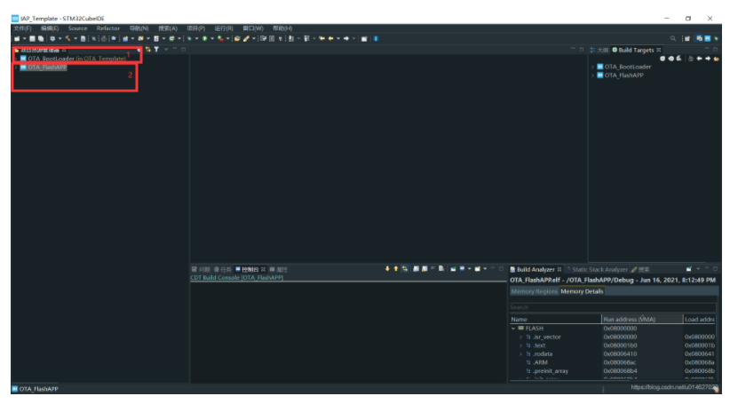Click the search magnifier icon in top toolbar
Image resolution: width=730 pixels, height=412 pixels.
(673, 38)
